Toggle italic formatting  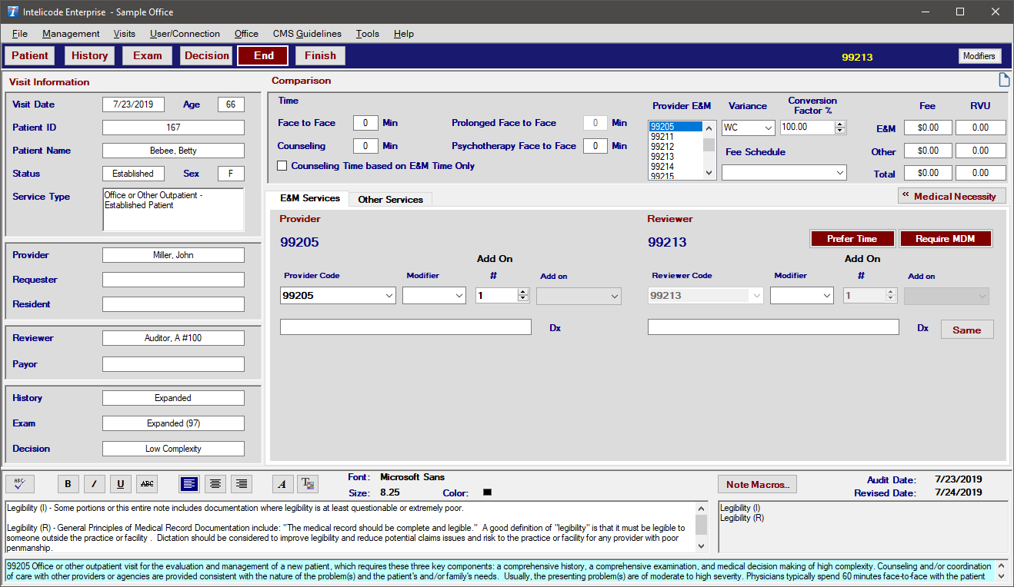click(x=94, y=483)
